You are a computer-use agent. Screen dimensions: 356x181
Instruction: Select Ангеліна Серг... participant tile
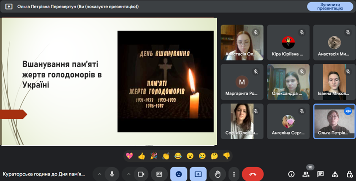coord(288,121)
